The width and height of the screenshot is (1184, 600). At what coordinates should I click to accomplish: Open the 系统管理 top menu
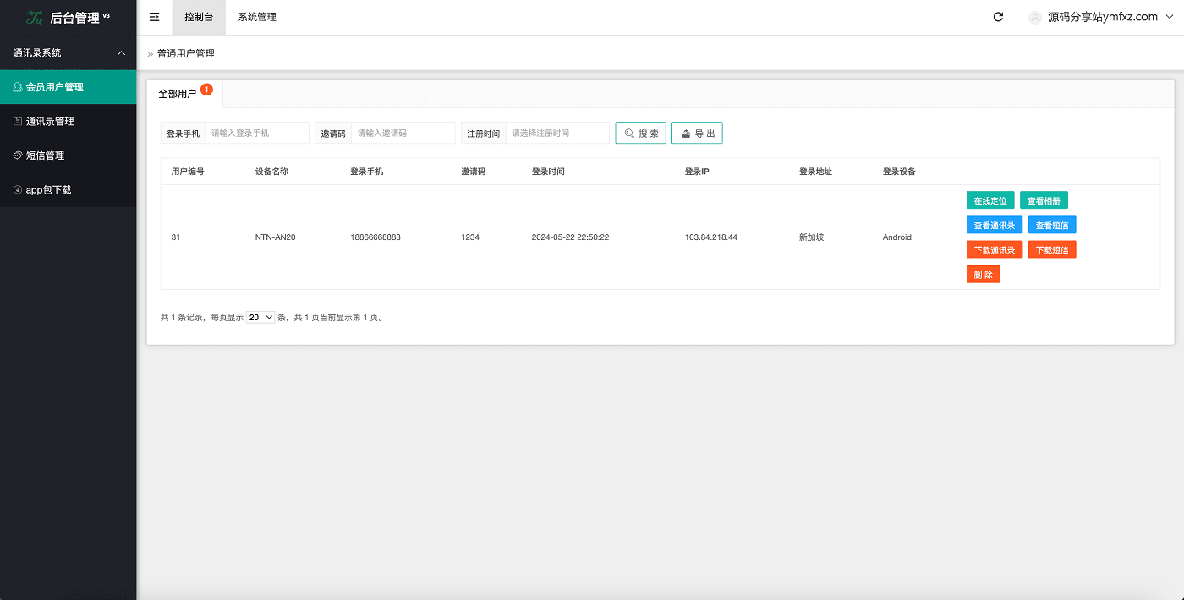click(257, 18)
